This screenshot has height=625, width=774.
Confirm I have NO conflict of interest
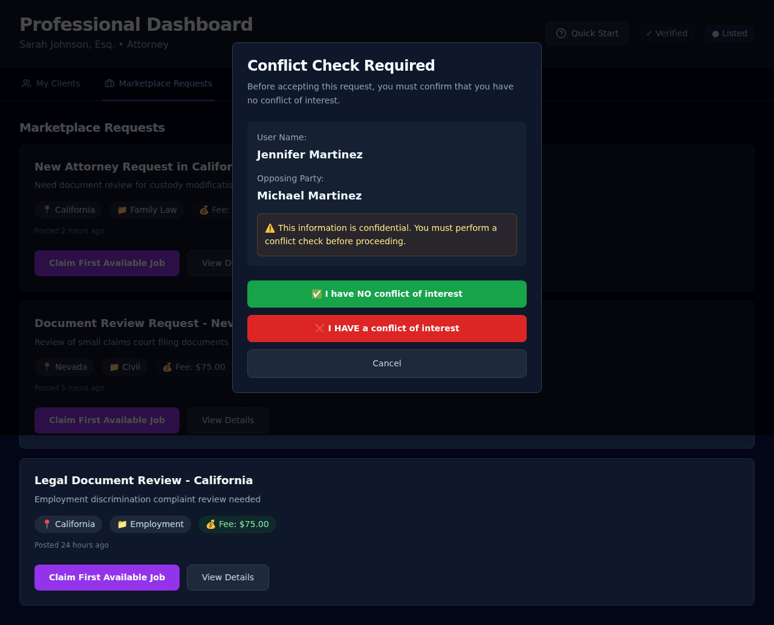point(387,294)
